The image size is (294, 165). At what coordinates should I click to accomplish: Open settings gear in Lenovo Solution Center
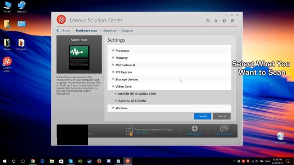click(216, 21)
